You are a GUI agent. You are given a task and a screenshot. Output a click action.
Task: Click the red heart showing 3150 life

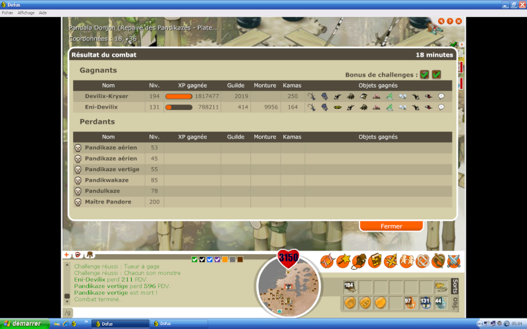pyautogui.click(x=289, y=258)
